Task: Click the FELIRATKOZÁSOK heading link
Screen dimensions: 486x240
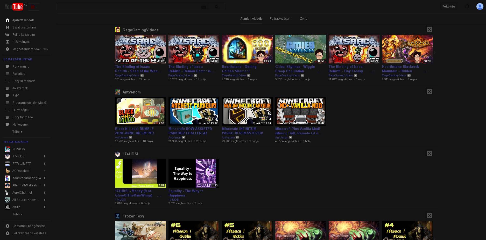Action: 16,142
